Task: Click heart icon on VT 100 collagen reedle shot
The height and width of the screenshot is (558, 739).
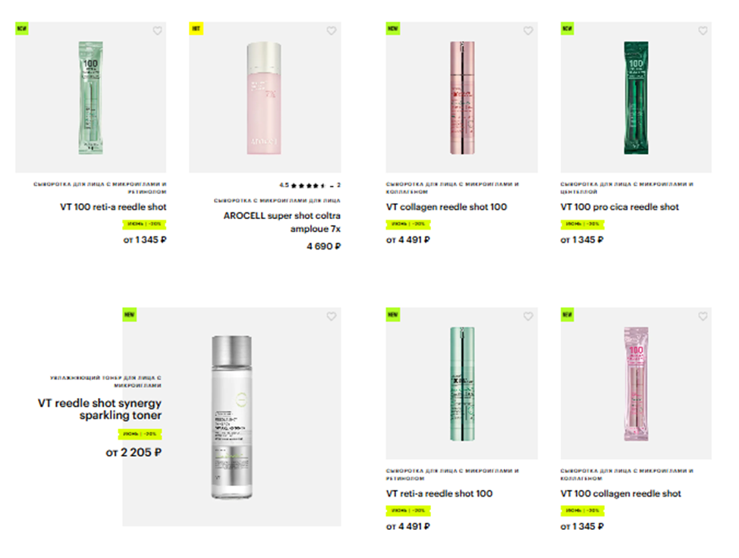Action: tap(703, 316)
